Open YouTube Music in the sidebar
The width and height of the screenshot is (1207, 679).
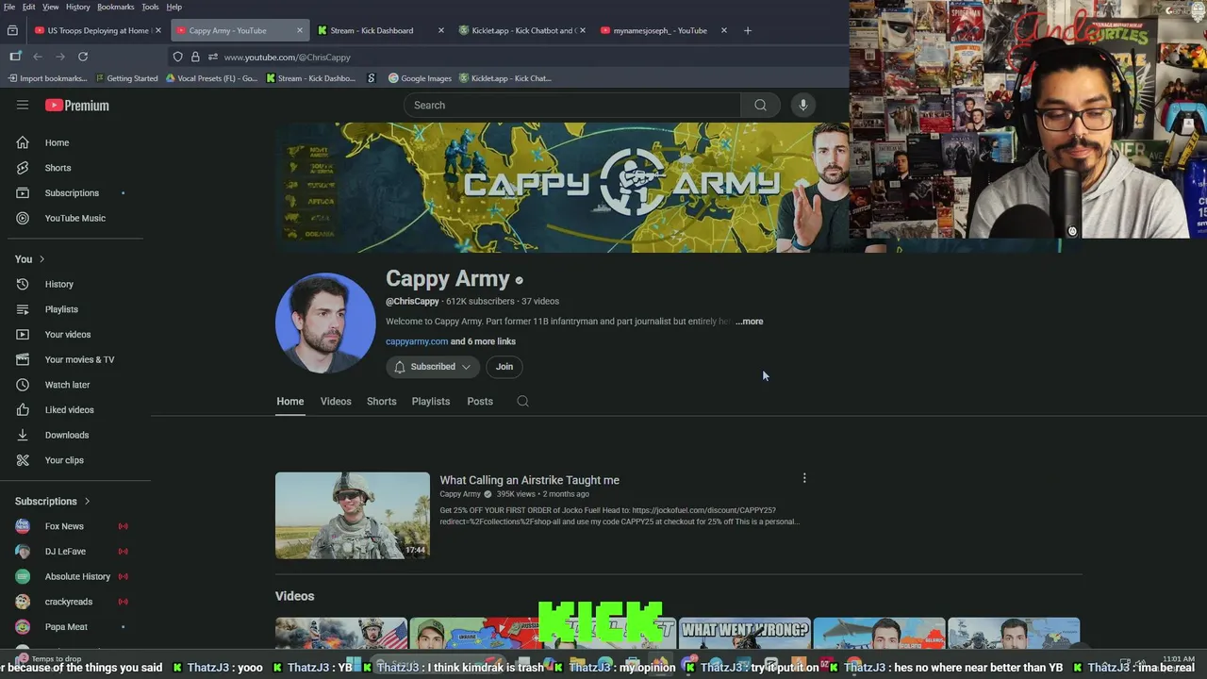pos(75,218)
